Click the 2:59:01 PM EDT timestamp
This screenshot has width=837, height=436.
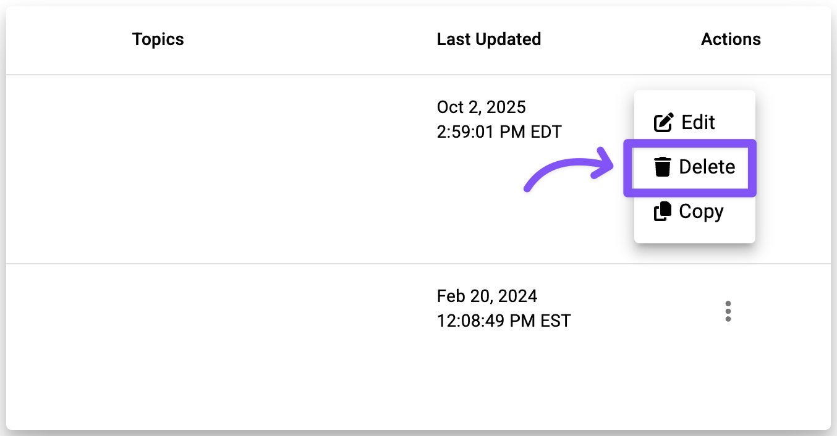click(499, 132)
